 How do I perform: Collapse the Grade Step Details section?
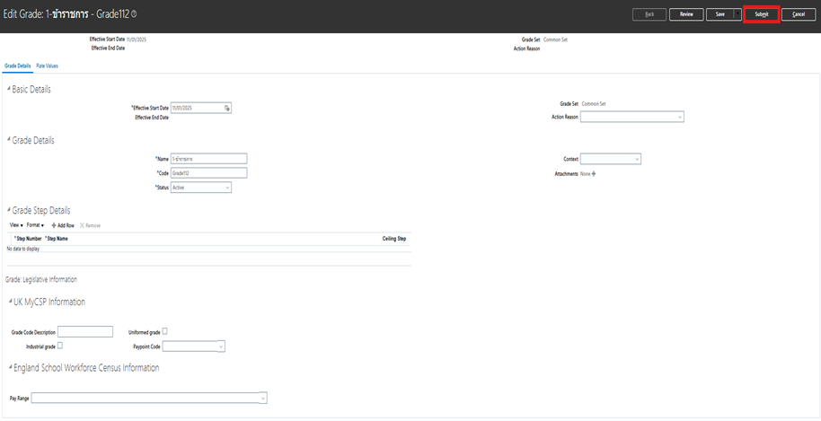(9, 210)
